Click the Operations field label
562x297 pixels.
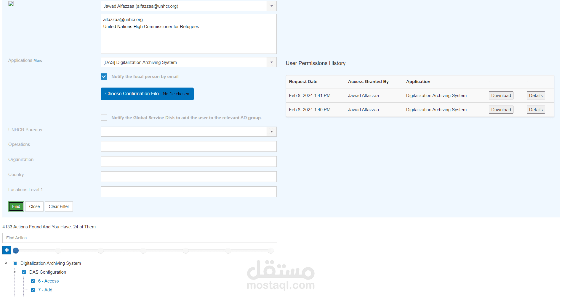pos(19,144)
